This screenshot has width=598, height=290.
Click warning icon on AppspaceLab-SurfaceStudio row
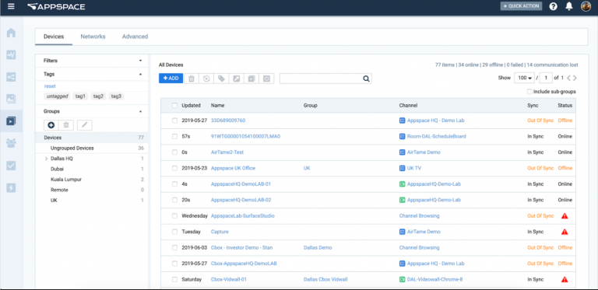(x=565, y=216)
